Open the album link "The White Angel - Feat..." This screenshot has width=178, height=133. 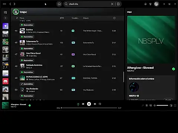93,31
